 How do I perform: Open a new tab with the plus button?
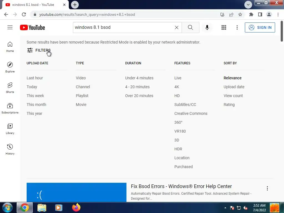(75, 5)
